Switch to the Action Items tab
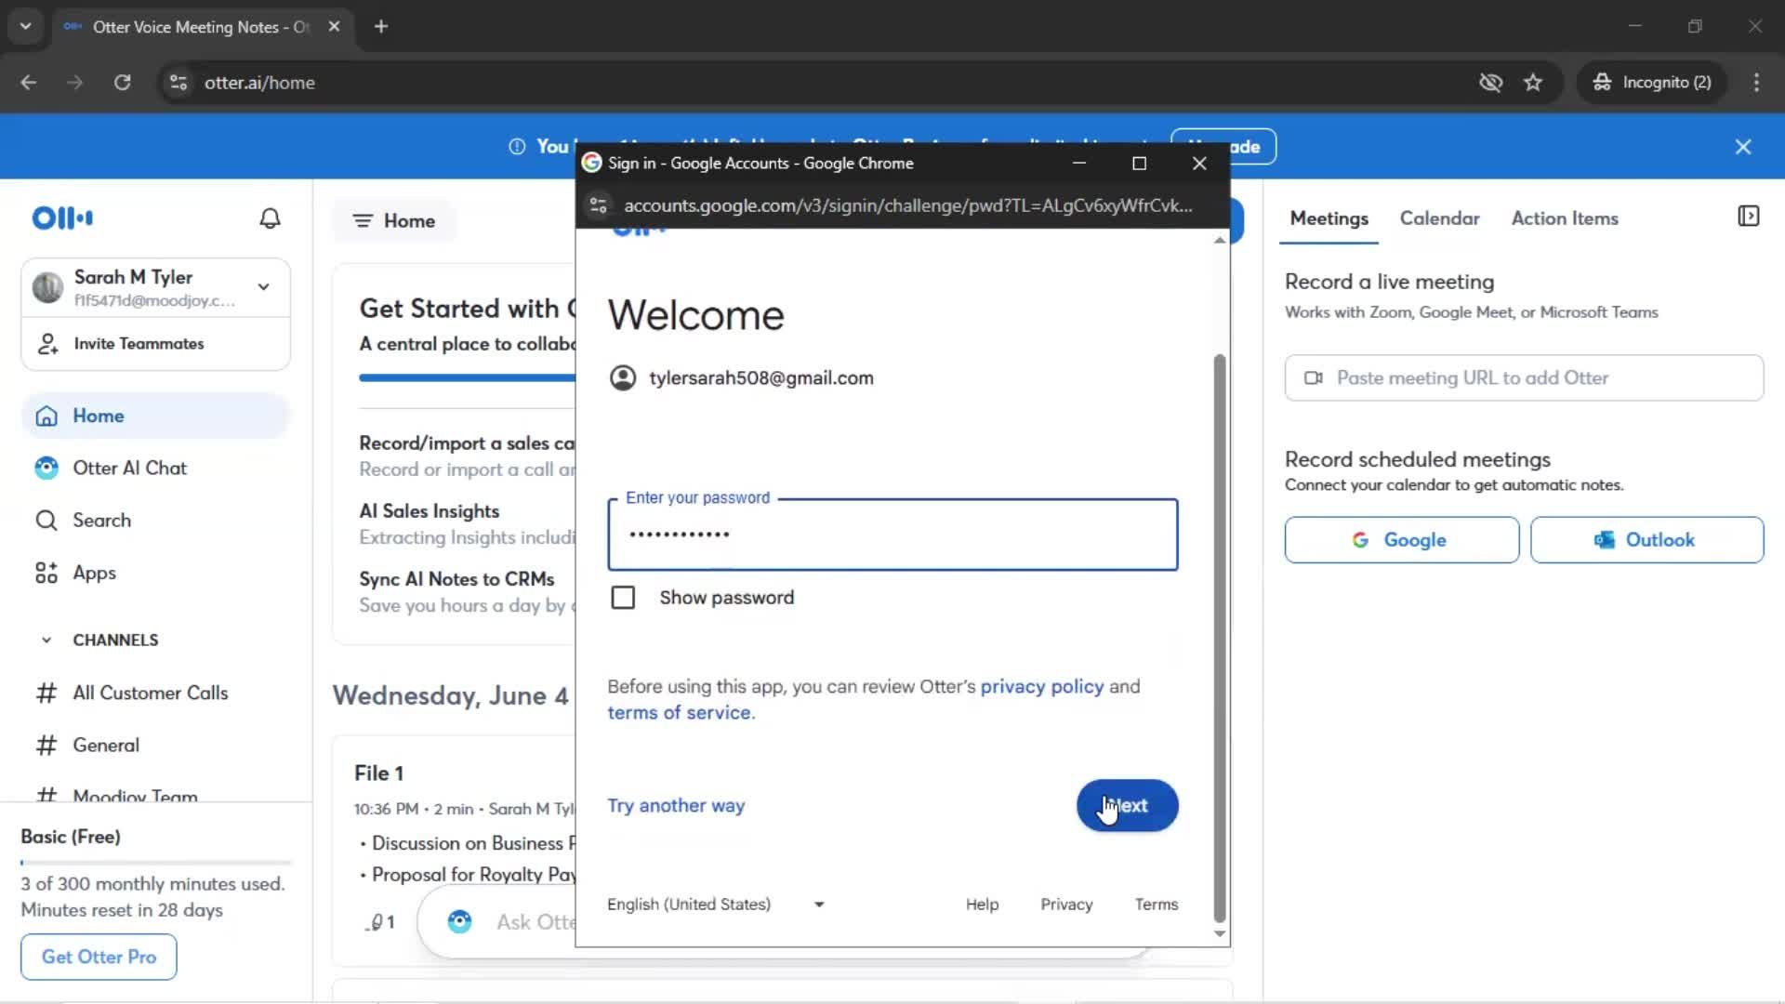The image size is (1785, 1004). (x=1565, y=218)
